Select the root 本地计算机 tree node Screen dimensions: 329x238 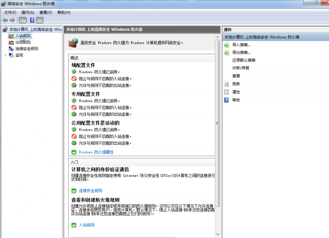click(x=35, y=29)
